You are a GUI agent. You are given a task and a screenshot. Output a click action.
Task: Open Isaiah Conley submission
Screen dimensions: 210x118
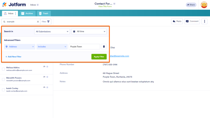point(26,90)
